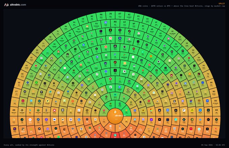
Task: Select the TS tile in the second ring
Action: tap(31, 75)
